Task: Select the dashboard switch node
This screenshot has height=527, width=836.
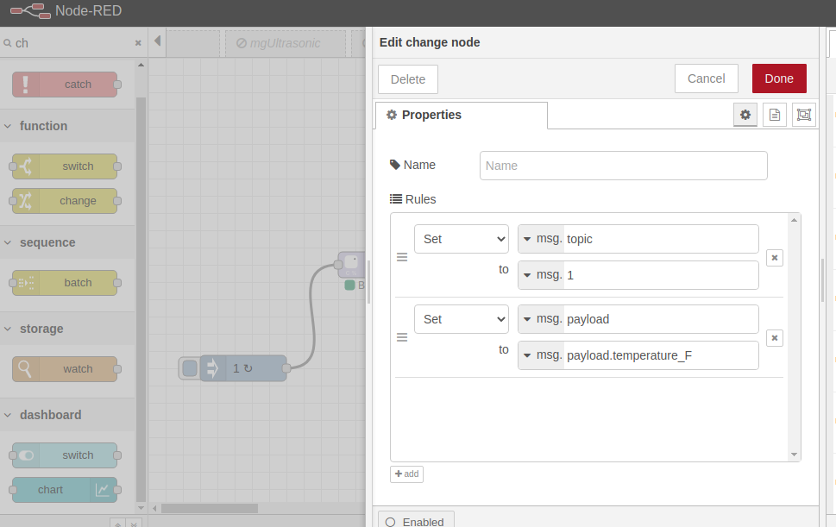Action: (x=66, y=455)
